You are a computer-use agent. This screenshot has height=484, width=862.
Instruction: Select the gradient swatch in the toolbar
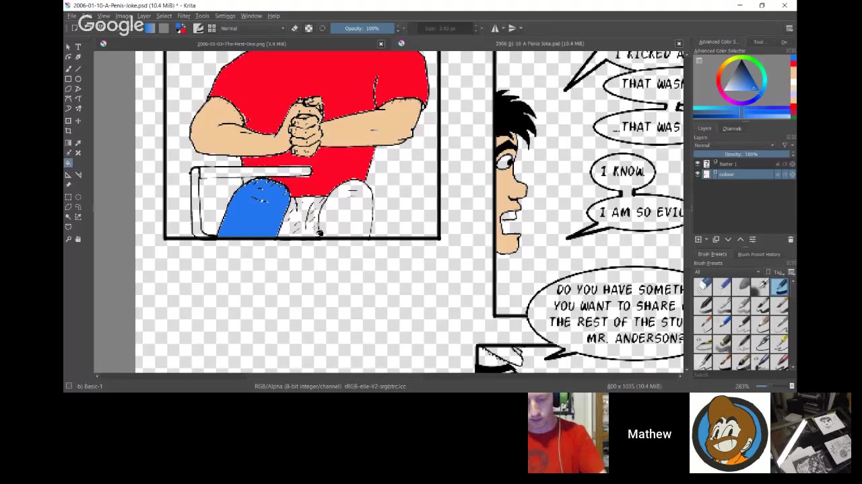pyautogui.click(x=150, y=28)
